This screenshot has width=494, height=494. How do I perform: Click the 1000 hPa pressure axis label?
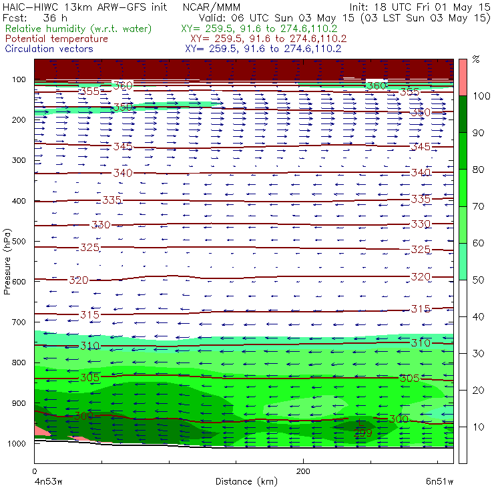[x=17, y=443]
